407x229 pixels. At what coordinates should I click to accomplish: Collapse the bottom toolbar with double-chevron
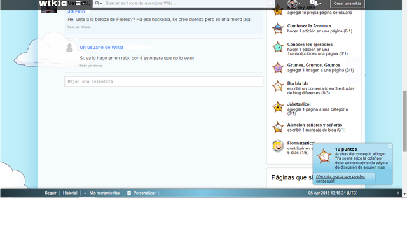tap(398, 193)
